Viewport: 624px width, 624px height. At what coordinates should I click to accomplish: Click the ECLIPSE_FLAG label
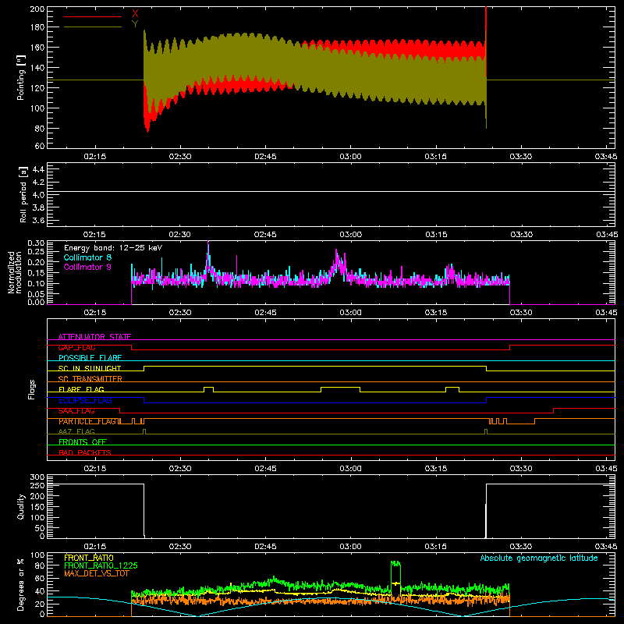click(x=85, y=400)
